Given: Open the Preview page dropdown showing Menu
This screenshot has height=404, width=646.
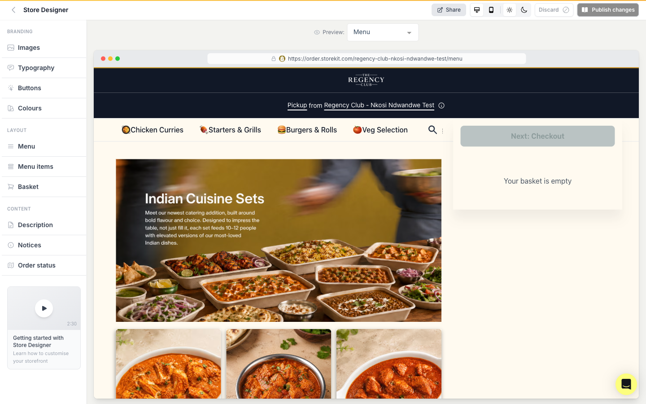Looking at the screenshot, I should 383,32.
